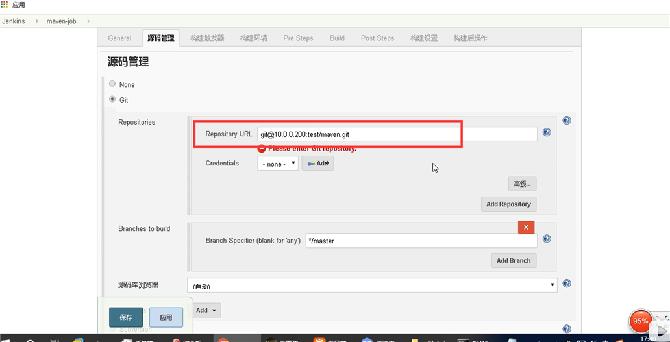The height and width of the screenshot is (342, 670).
Task: Focus the Branch Specifier input field
Action: (421, 241)
